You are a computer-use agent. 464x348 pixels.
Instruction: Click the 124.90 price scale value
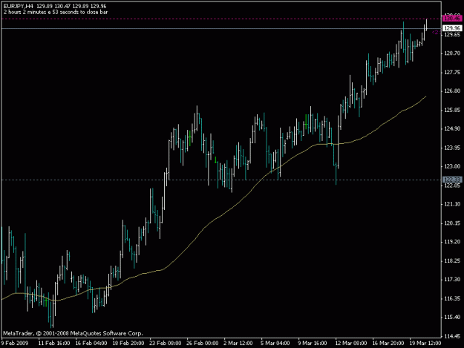pos(452,128)
